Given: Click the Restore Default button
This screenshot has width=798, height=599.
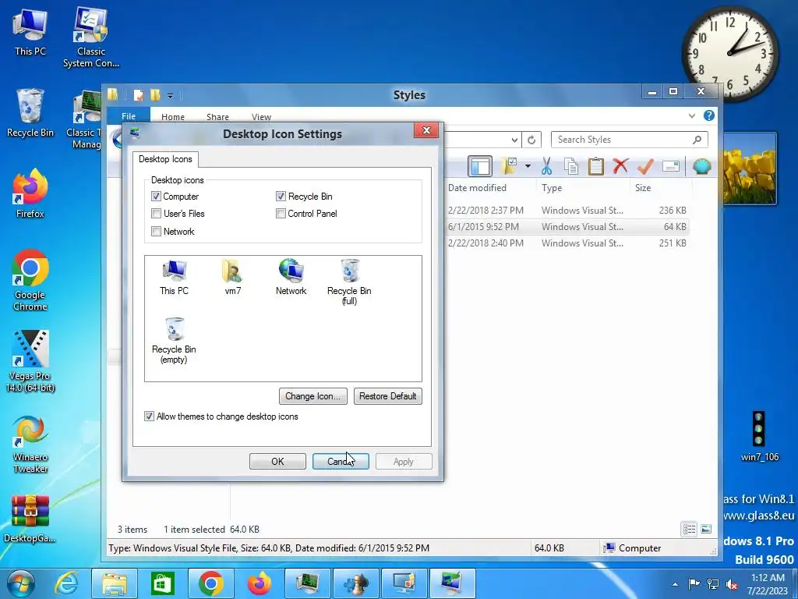Looking at the screenshot, I should 388,396.
